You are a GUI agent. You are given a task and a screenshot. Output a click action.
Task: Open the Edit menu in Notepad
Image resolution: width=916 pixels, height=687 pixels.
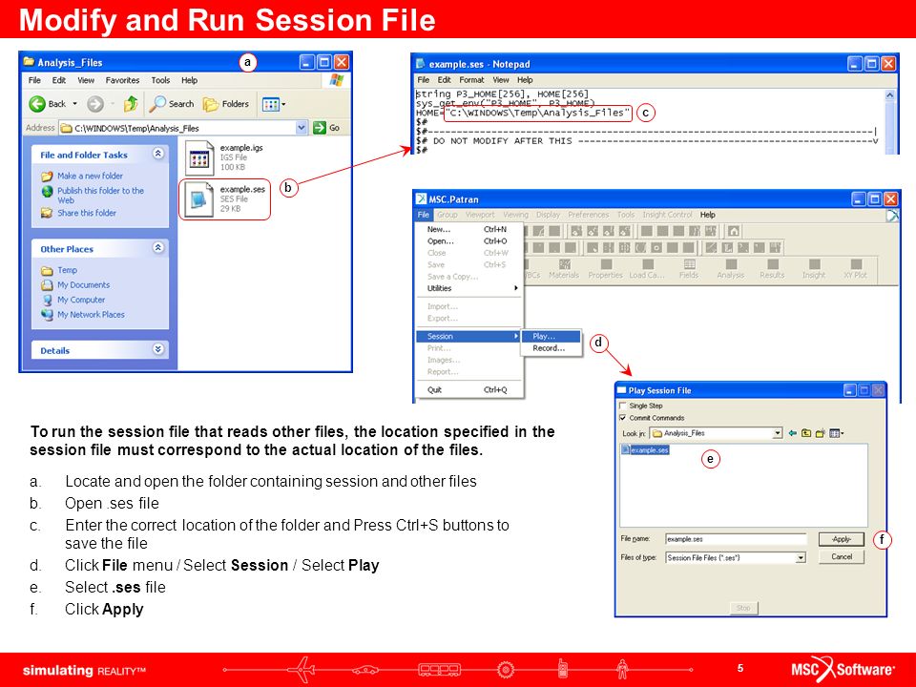tap(444, 80)
